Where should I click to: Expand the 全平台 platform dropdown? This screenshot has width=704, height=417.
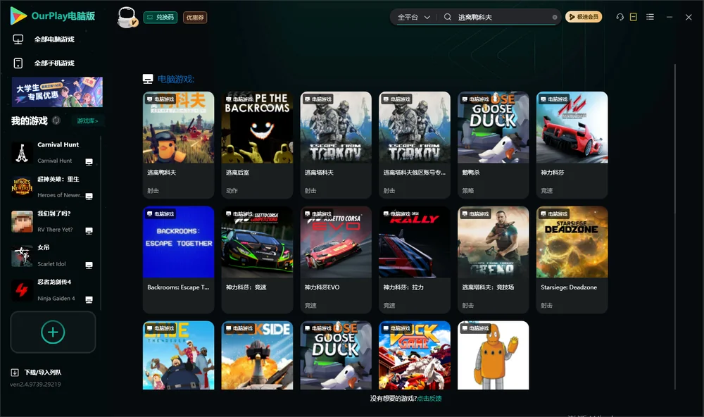(414, 17)
